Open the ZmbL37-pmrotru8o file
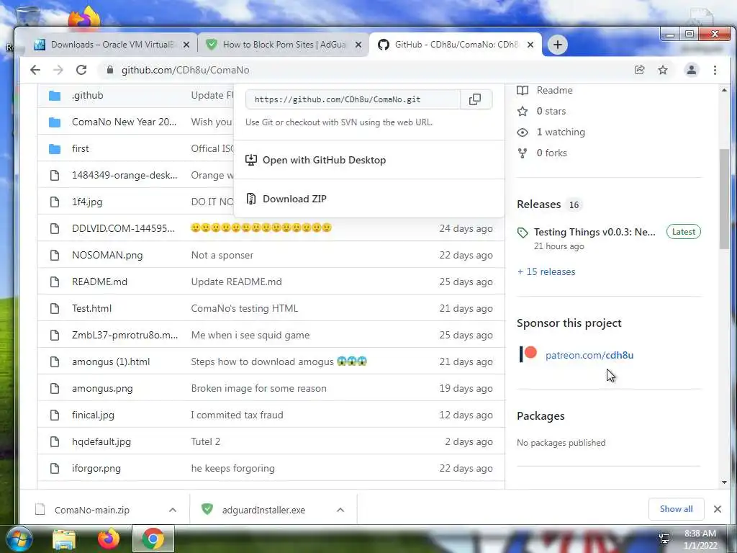 point(125,336)
